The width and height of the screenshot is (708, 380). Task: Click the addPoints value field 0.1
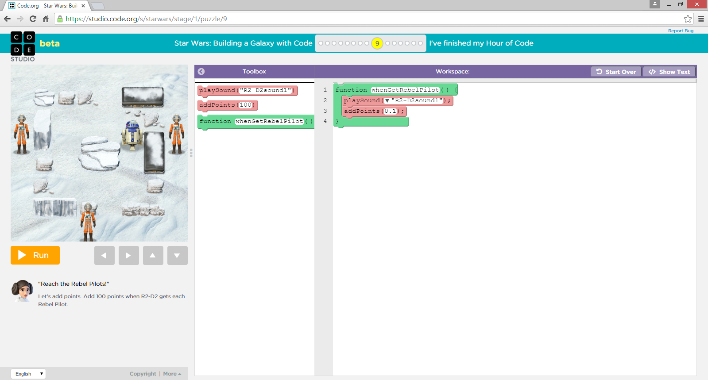390,111
